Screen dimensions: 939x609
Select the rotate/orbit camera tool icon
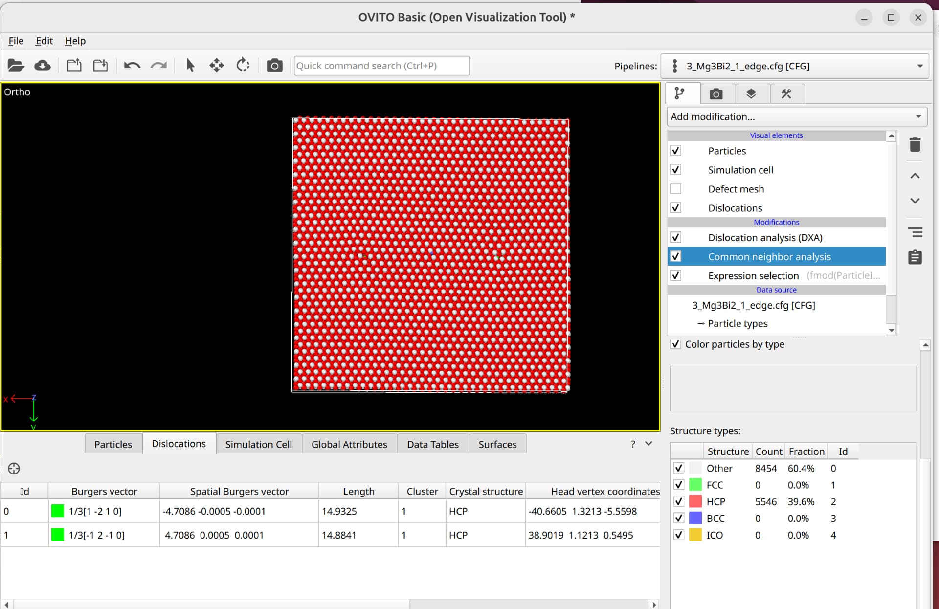(243, 66)
